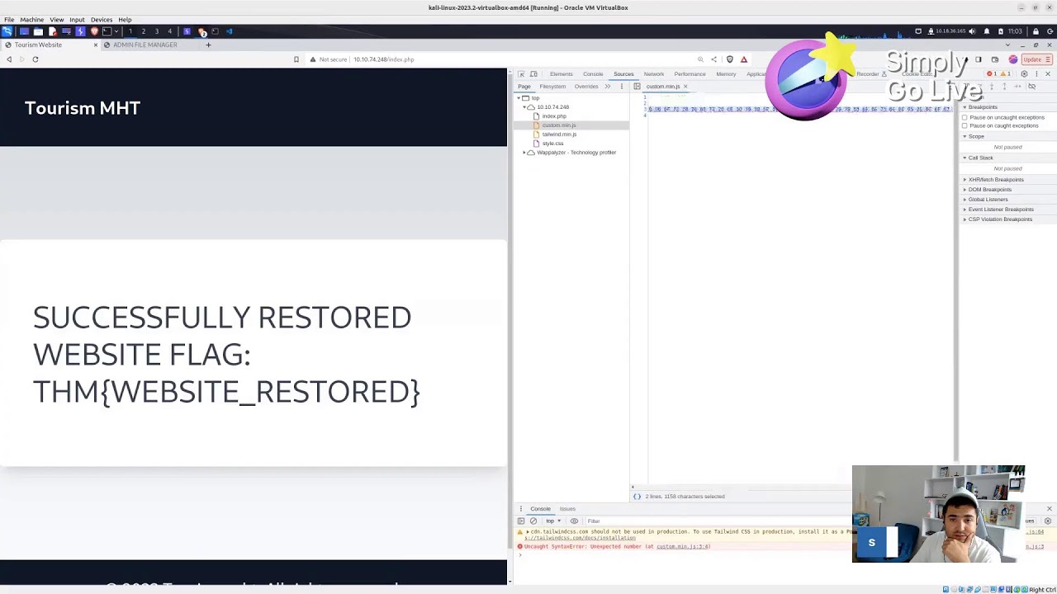Image resolution: width=1057 pixels, height=594 pixels.
Task: Show more navigator tabs chevron
Action: 608,87
